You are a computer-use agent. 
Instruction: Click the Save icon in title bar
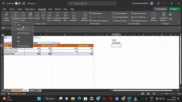(x=24, y=3)
